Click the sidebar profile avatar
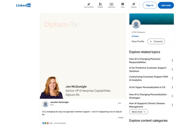Image resolution: width=190 pixels, height=125 pixels. (136, 24)
